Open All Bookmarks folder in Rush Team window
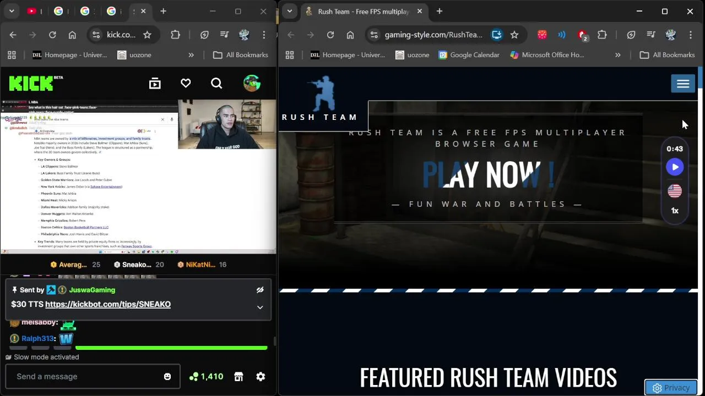 click(x=668, y=55)
